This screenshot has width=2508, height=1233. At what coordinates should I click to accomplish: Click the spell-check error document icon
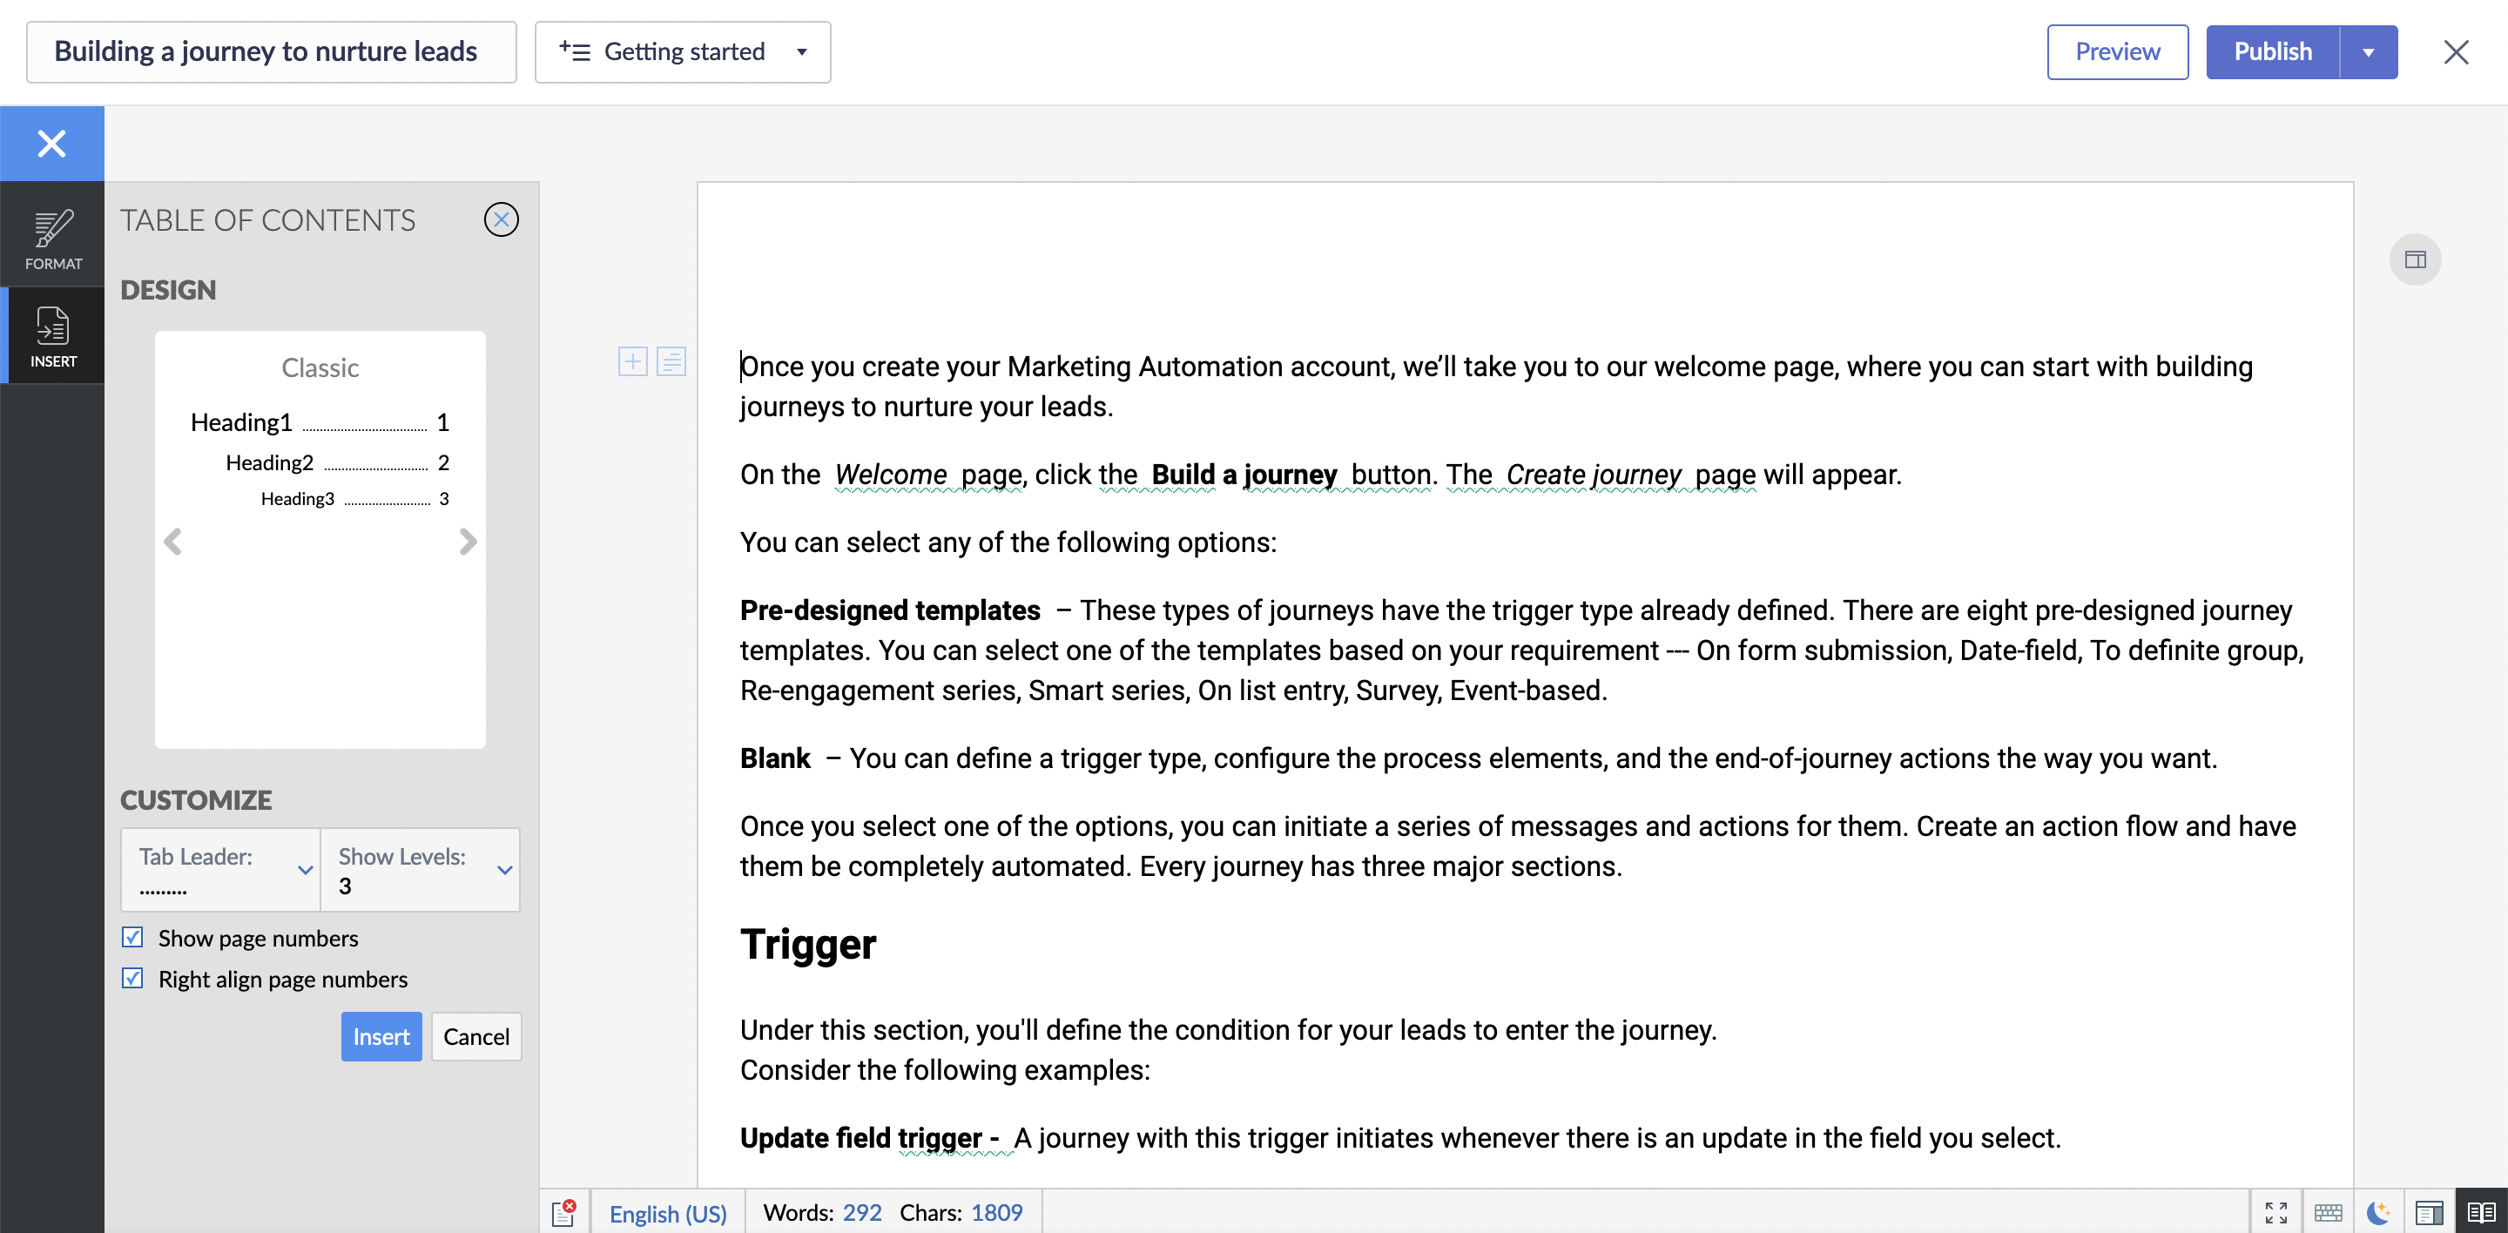coord(563,1213)
